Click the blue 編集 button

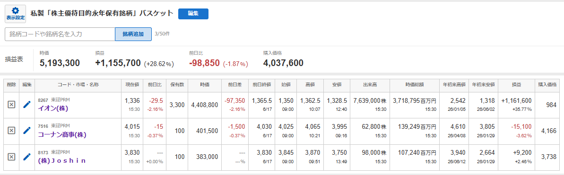pos(193,14)
